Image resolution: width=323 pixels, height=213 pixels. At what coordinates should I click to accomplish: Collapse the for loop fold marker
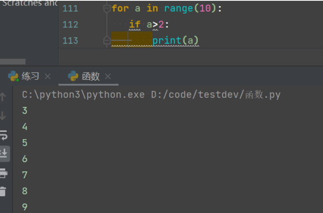pyautogui.click(x=107, y=9)
